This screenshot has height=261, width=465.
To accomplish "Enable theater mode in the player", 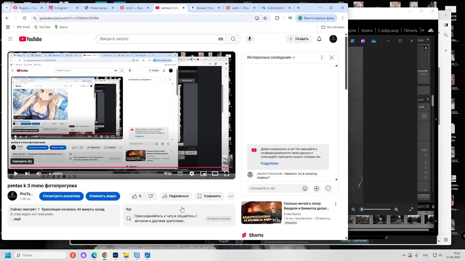I will click(x=215, y=174).
